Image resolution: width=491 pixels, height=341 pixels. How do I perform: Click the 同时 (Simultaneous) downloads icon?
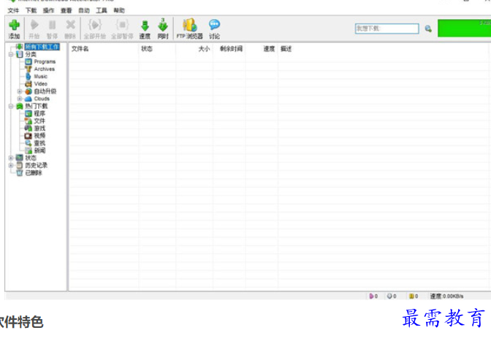click(163, 29)
